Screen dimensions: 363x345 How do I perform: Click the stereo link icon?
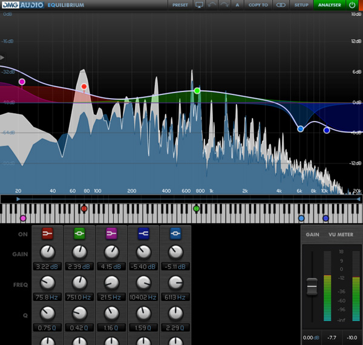coord(281,5)
